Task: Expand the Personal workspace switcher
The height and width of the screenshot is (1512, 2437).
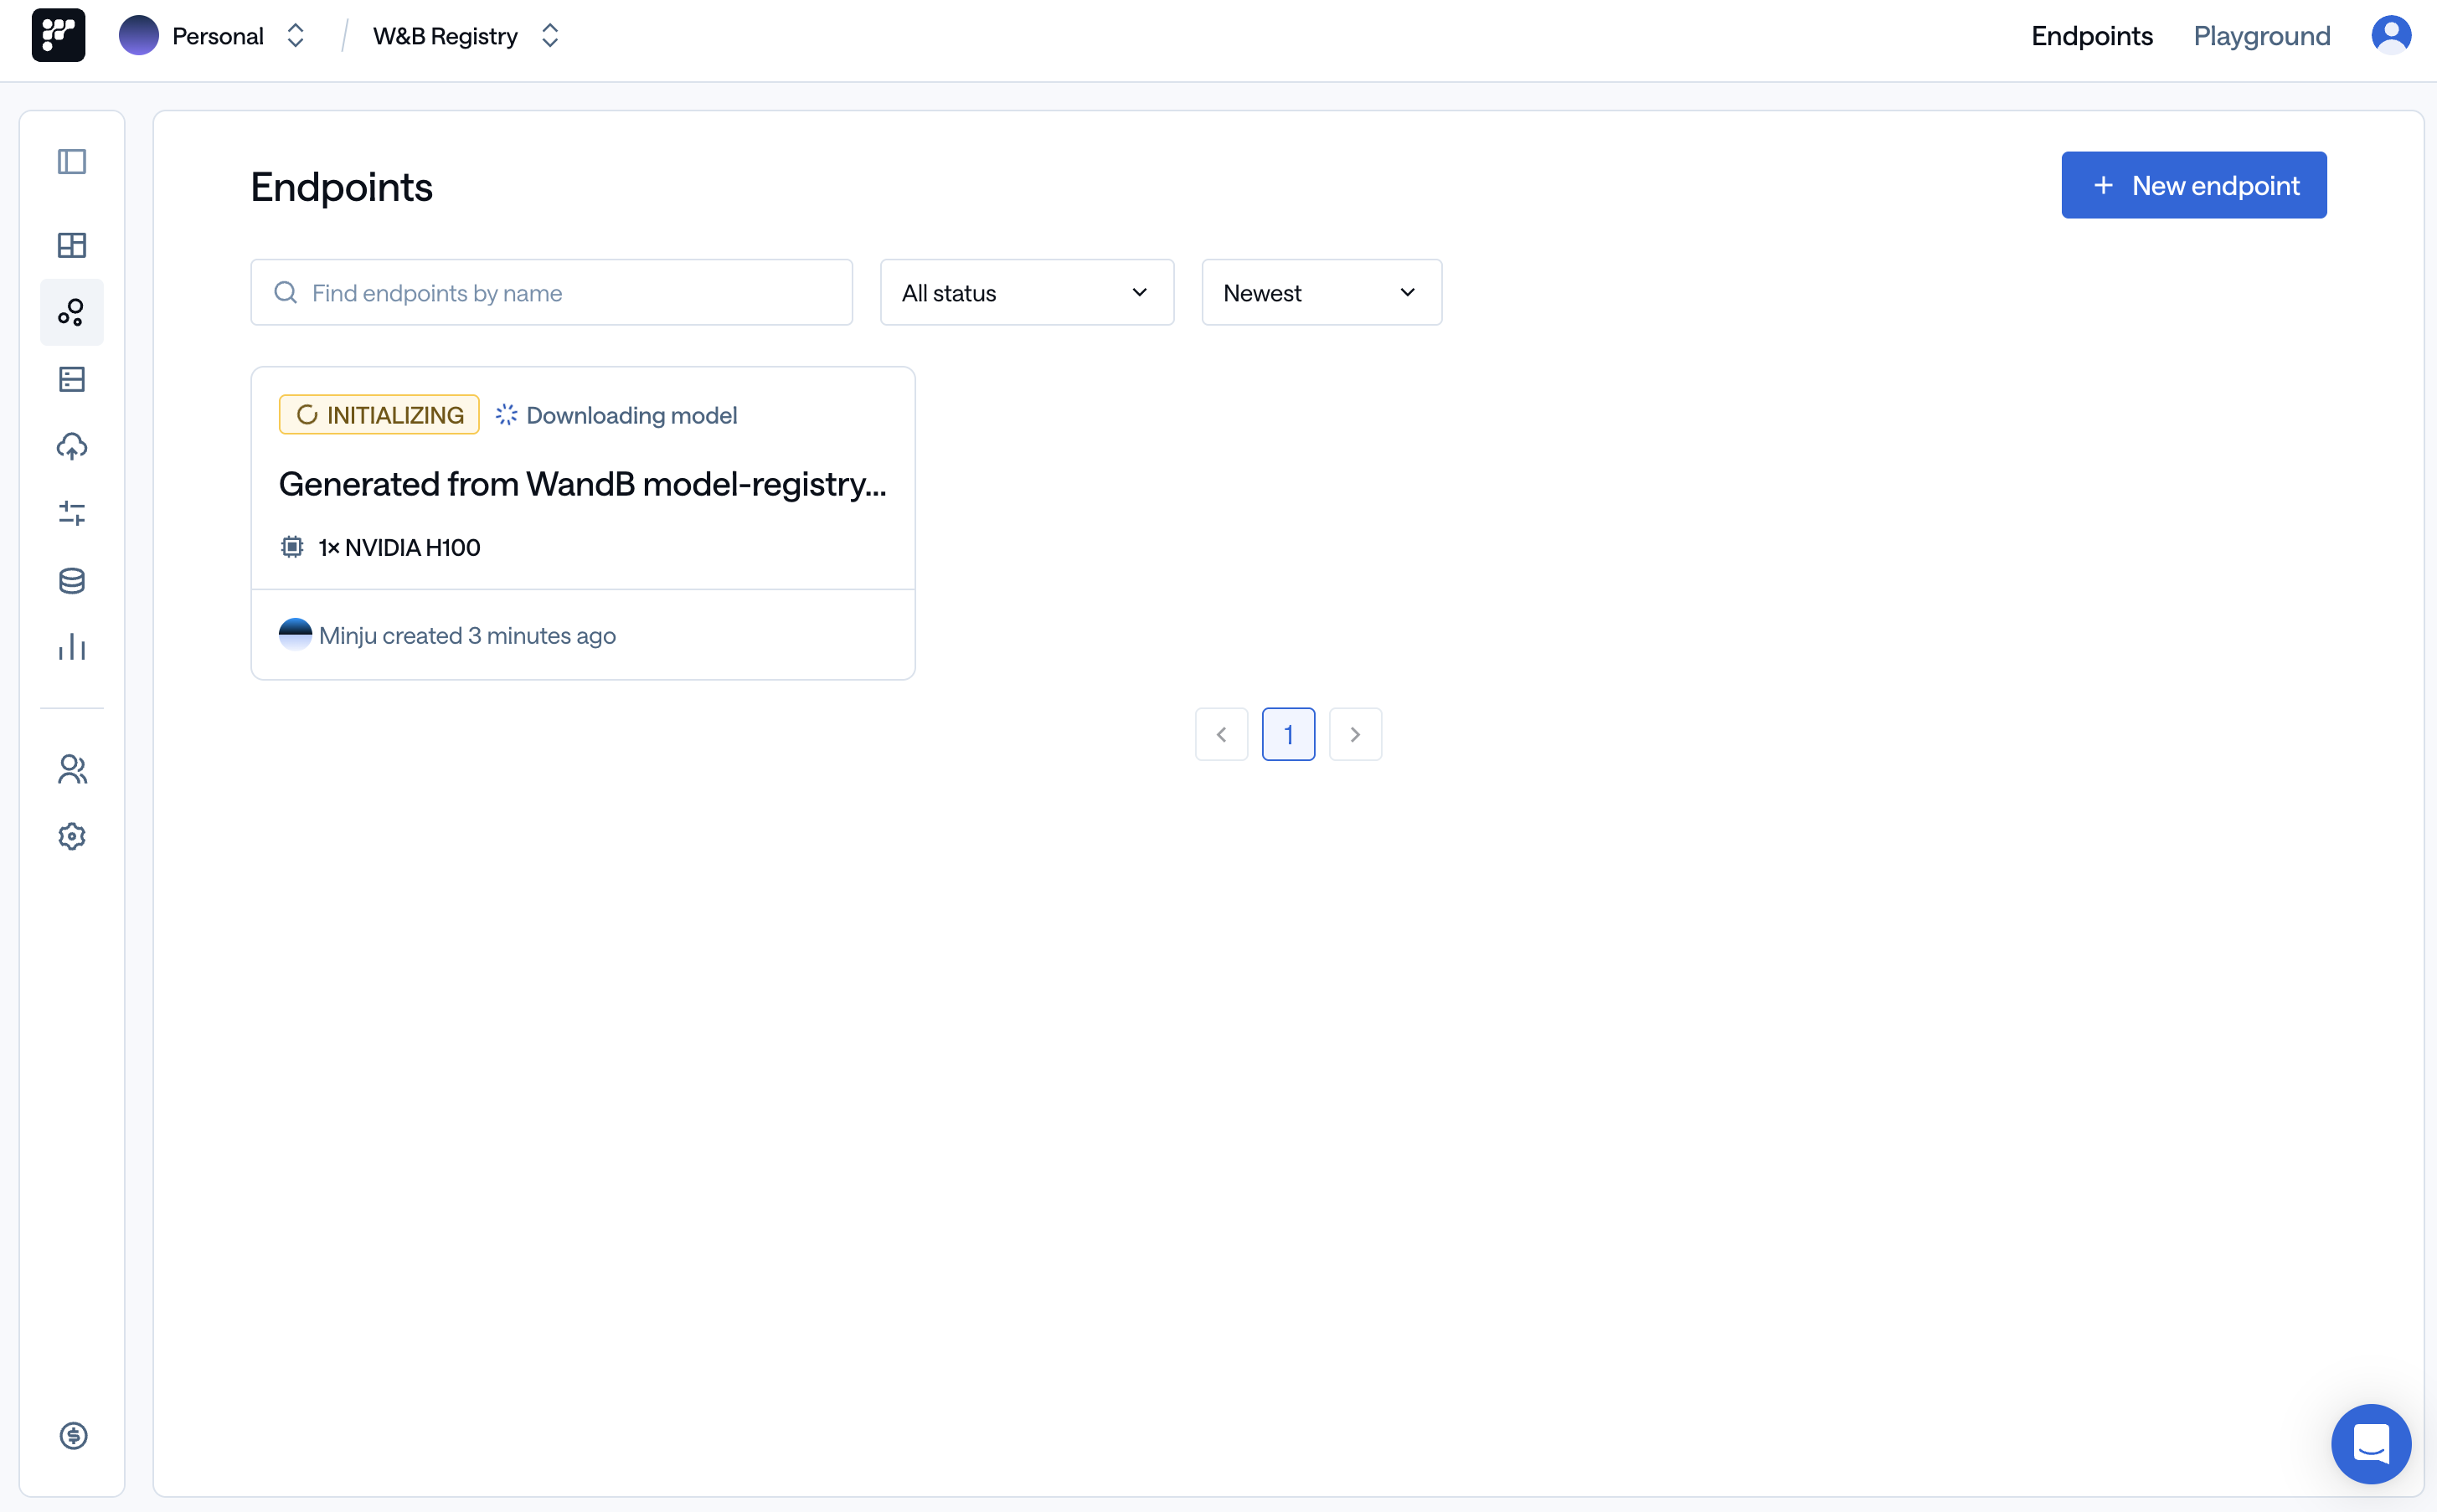Action: point(295,35)
